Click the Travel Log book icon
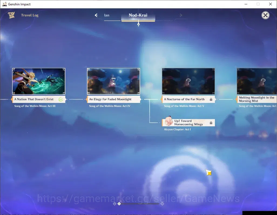The image size is (277, 215). 11,15
